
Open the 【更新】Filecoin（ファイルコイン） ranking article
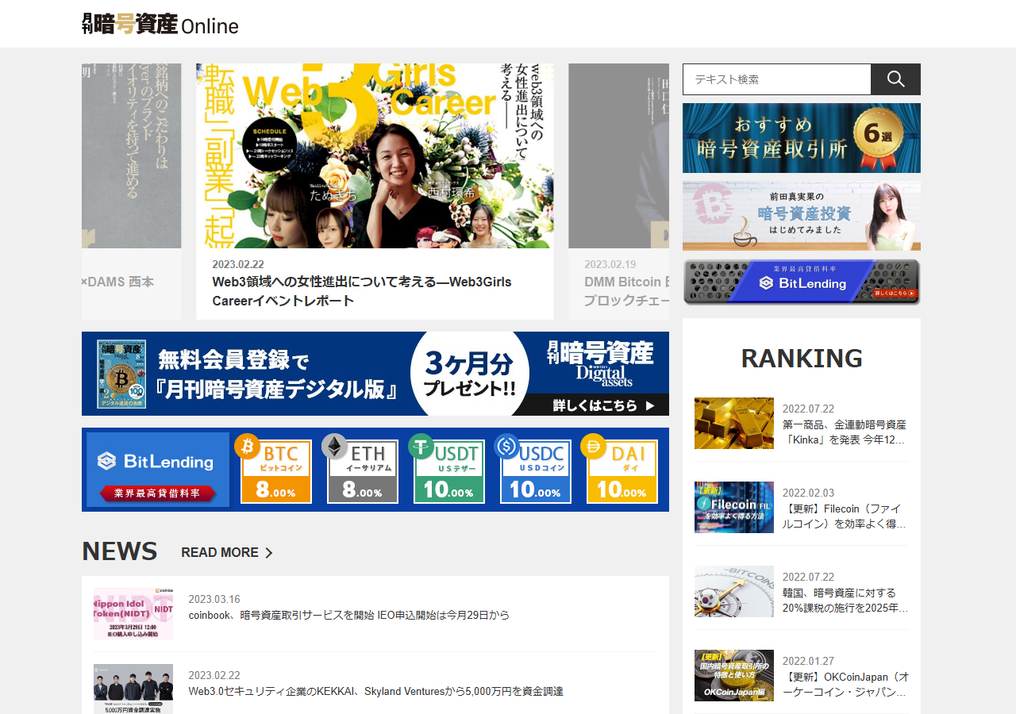click(x=845, y=516)
